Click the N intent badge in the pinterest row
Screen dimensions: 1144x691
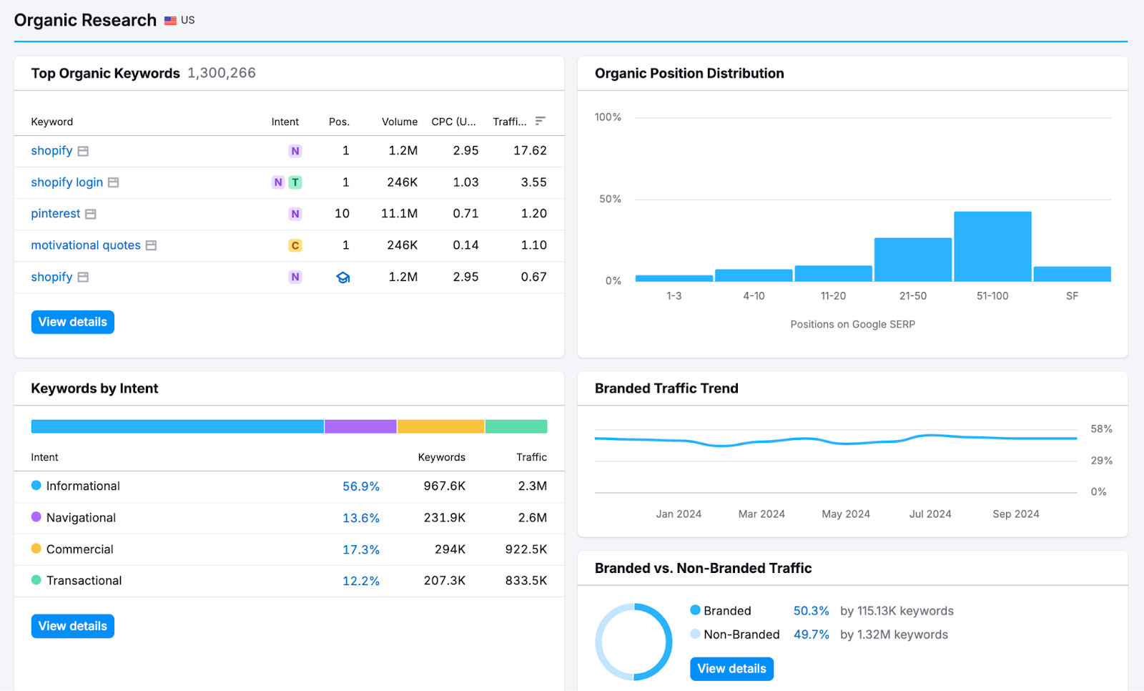295,214
